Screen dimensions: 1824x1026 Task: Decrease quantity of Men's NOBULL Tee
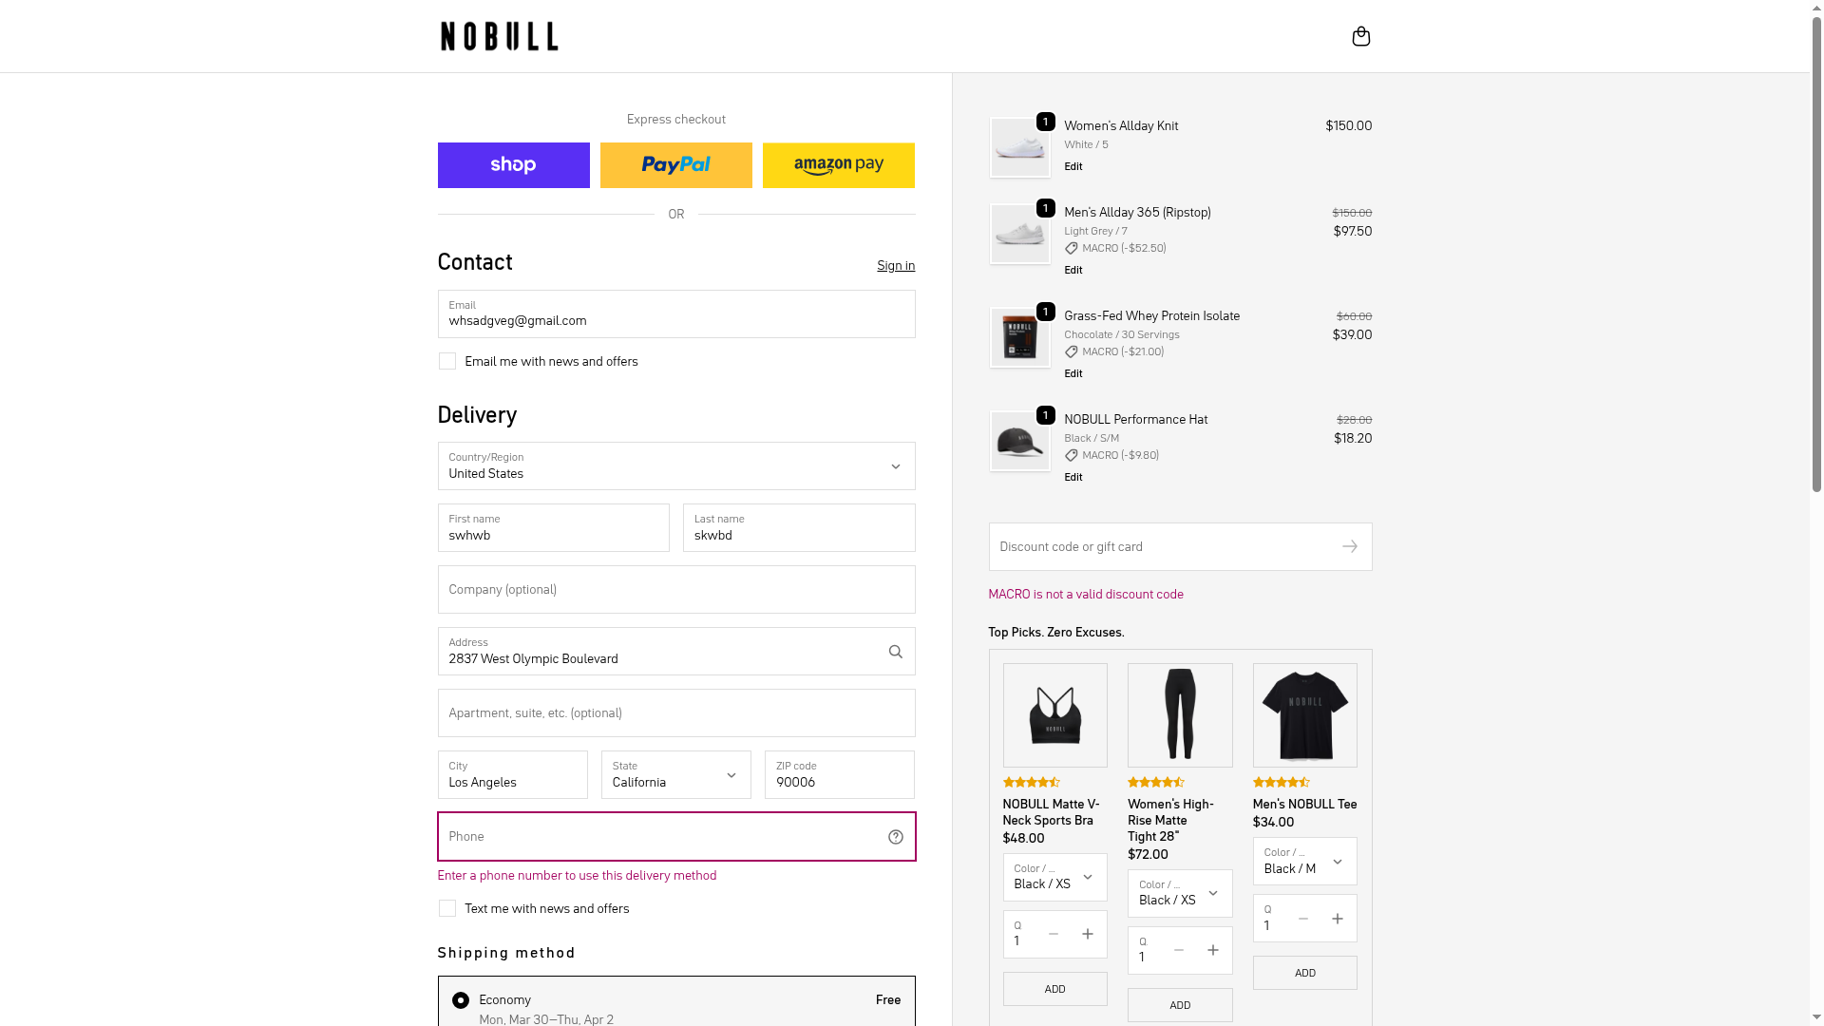[1302, 919]
